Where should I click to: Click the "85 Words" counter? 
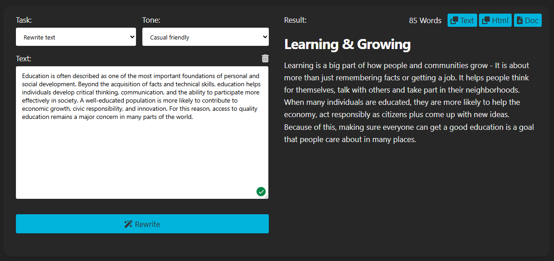[425, 20]
